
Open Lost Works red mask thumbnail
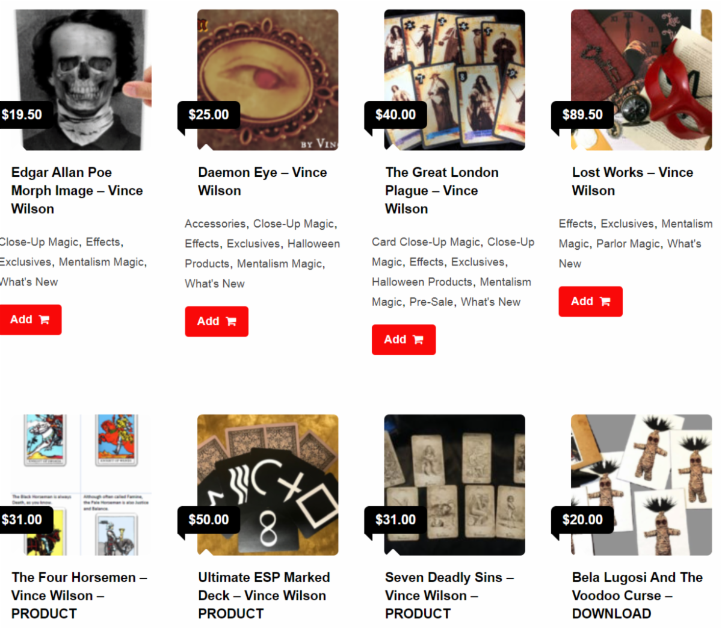coord(641,80)
